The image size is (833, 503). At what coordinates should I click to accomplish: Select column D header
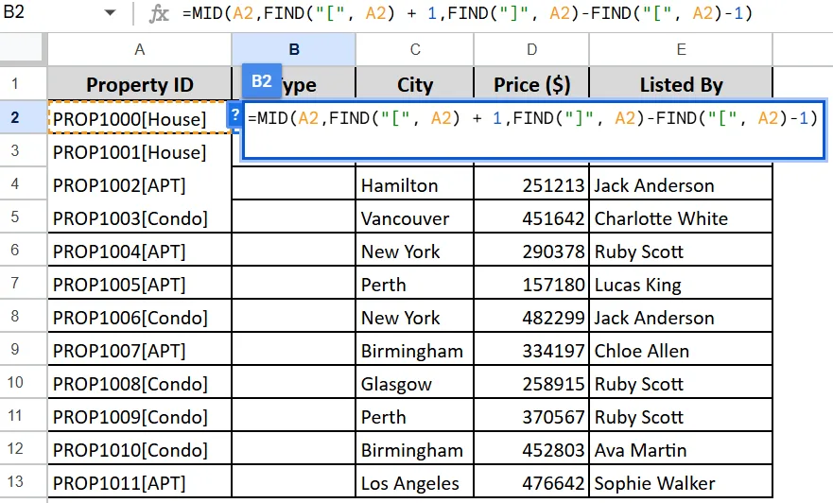531,49
